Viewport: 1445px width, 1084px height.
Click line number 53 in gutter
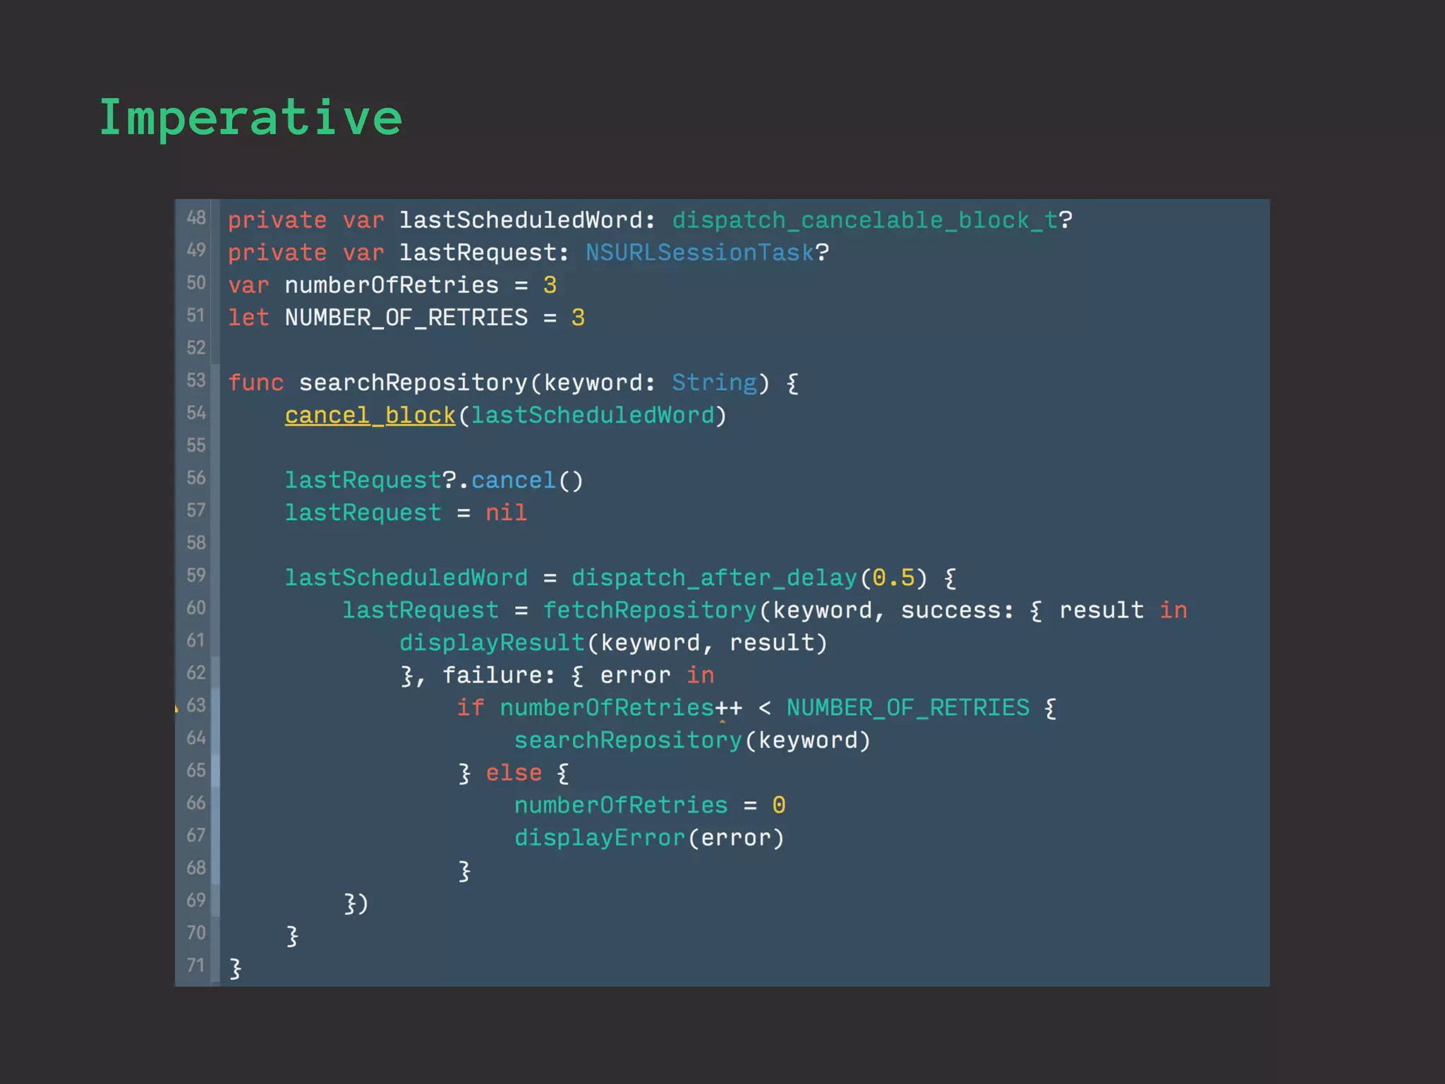(196, 380)
